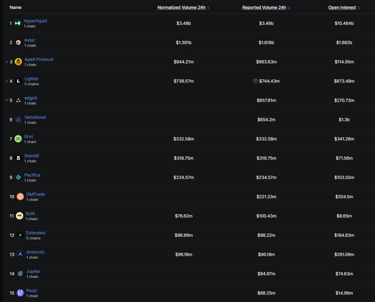The image size is (375, 302).
Task: Select Lighter normalized volume $738.57m
Action: tap(184, 81)
